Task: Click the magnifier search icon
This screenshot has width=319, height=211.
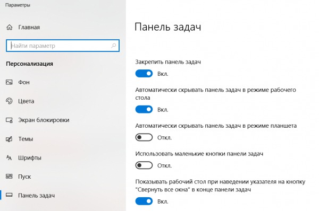Action: pos(114,46)
